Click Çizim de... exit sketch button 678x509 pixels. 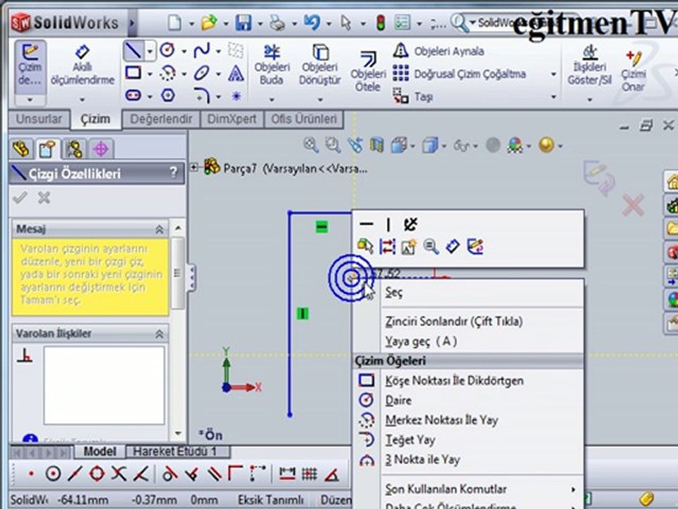click(x=30, y=65)
